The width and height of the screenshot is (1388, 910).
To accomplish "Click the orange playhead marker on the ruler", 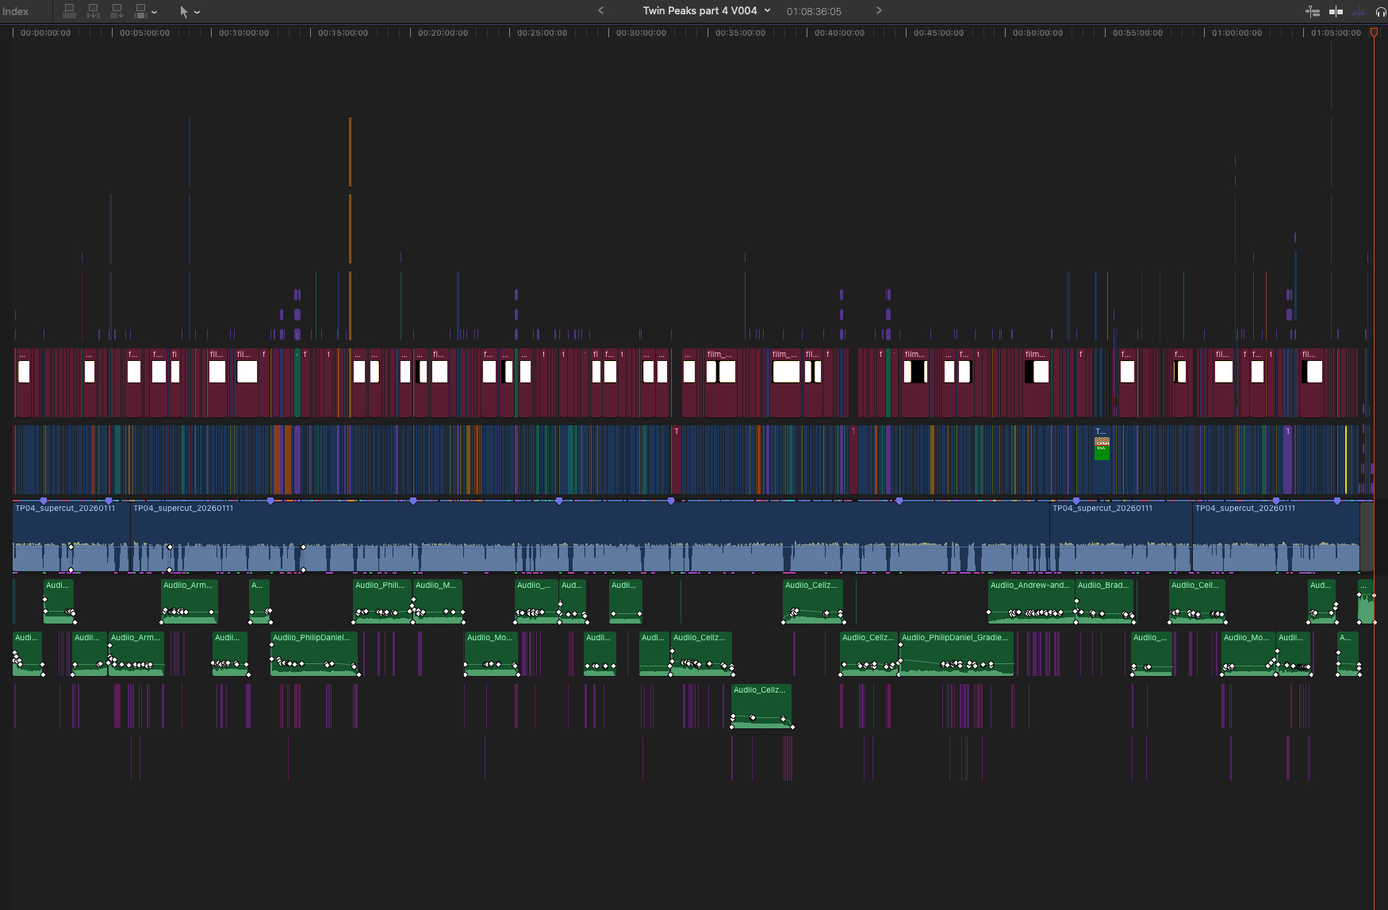I will point(1375,33).
